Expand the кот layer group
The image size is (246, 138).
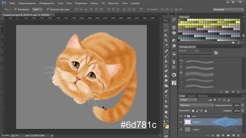pyautogui.click(x=185, y=116)
